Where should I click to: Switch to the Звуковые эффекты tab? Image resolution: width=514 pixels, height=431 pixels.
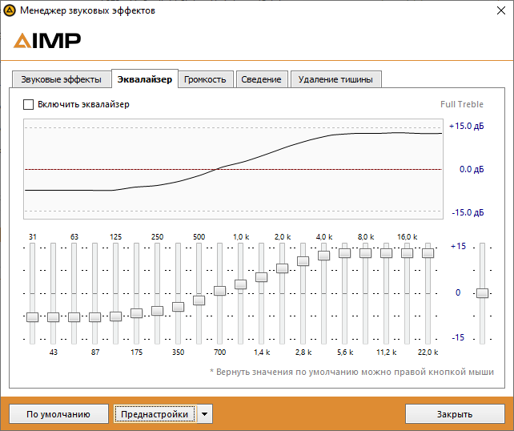tap(61, 79)
